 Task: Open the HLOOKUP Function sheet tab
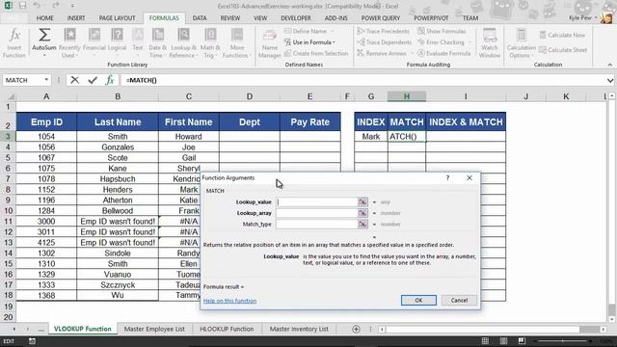click(227, 329)
